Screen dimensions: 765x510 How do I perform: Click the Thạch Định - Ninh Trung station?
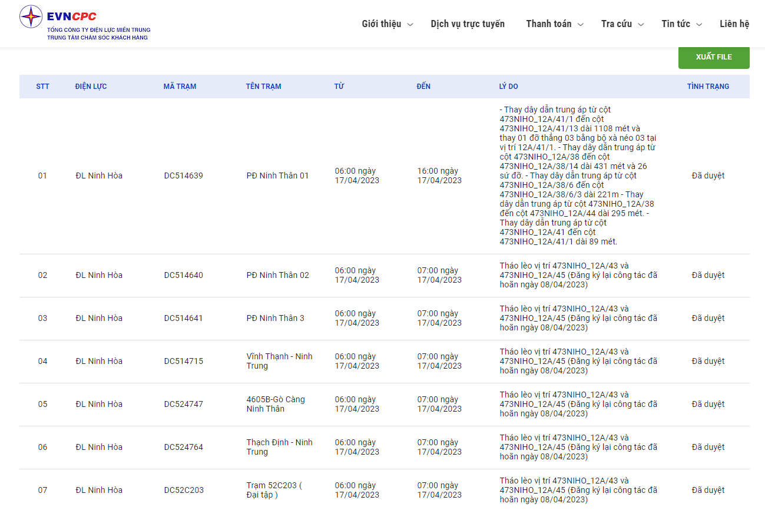pyautogui.click(x=279, y=447)
